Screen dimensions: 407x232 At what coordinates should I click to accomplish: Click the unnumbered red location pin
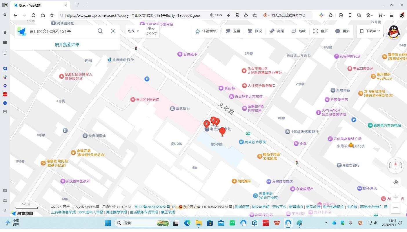[x=222, y=131]
